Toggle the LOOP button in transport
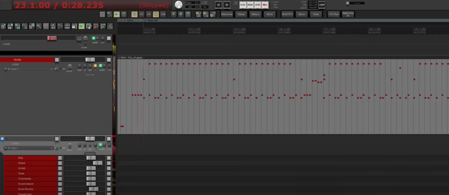 coord(321,4)
